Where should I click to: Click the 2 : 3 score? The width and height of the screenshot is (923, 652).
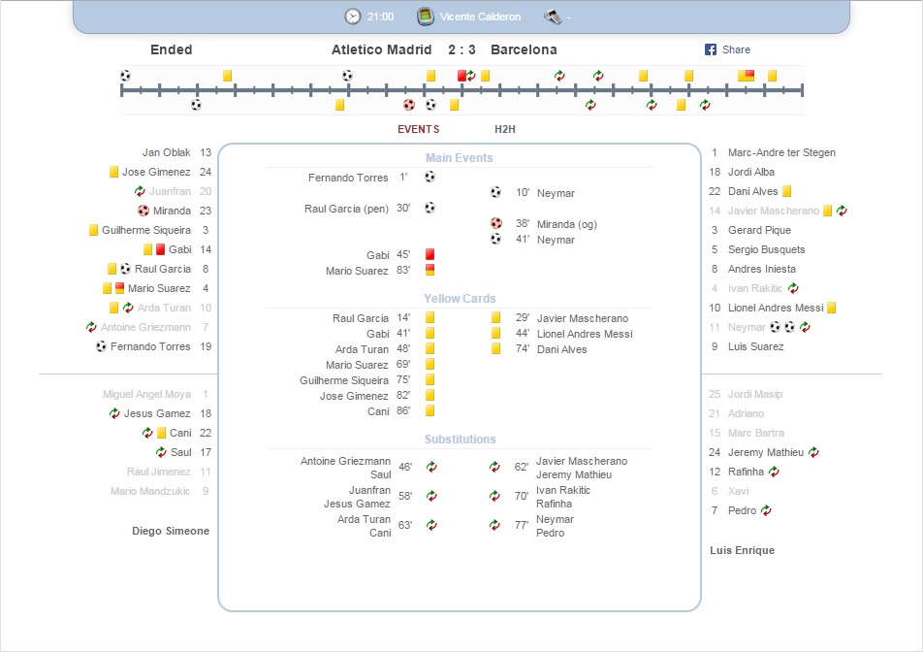pos(461,49)
